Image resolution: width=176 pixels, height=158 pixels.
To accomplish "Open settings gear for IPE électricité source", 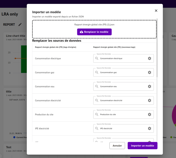I will pos(149,129).
